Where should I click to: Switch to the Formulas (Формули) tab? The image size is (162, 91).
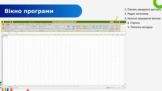pos(28,24)
